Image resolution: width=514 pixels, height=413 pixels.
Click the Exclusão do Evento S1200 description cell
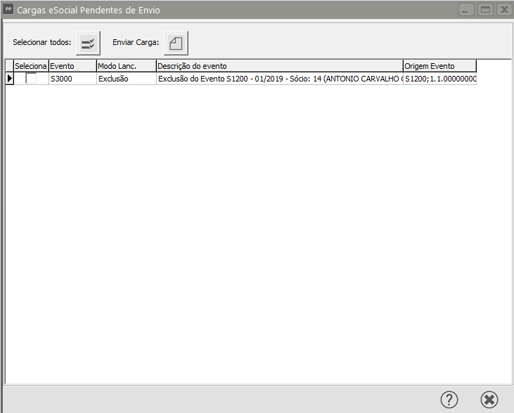click(x=279, y=79)
